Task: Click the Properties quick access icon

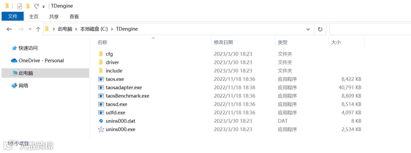Action: click(x=20, y=6)
